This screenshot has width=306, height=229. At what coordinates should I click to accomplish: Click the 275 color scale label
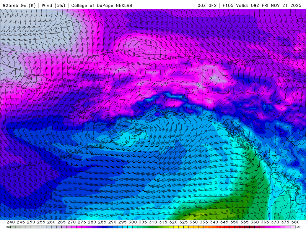82,222
